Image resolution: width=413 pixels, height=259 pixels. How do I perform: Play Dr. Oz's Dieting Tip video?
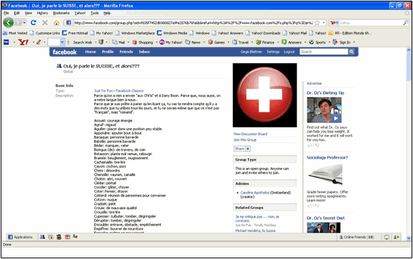(x=336, y=118)
